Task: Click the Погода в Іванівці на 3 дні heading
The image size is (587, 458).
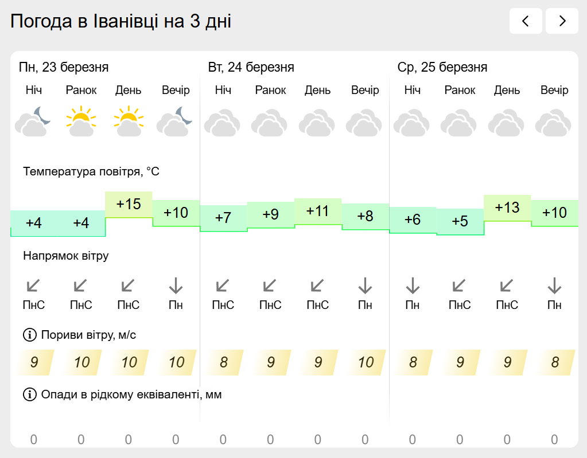Action: click(121, 22)
